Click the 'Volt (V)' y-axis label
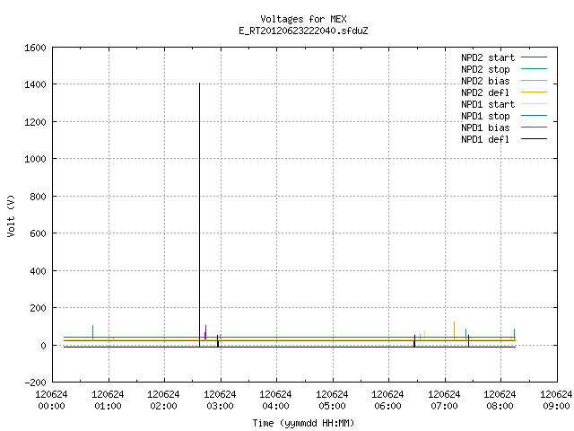The height and width of the screenshot is (431, 574). [x=11, y=215]
